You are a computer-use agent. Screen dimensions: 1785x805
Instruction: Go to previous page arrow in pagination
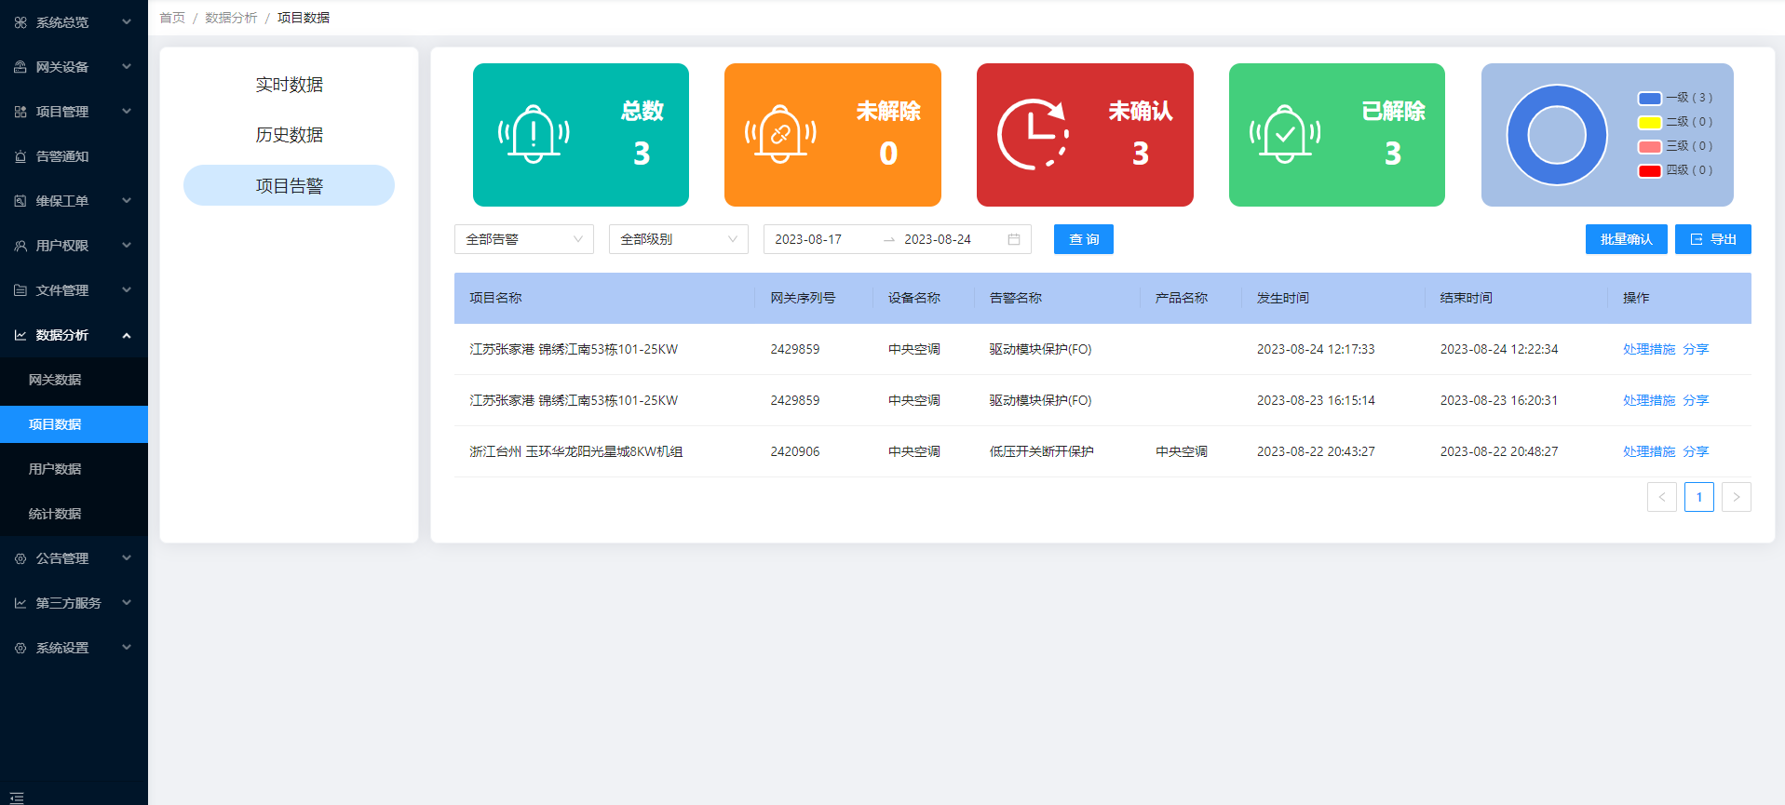pos(1662,497)
